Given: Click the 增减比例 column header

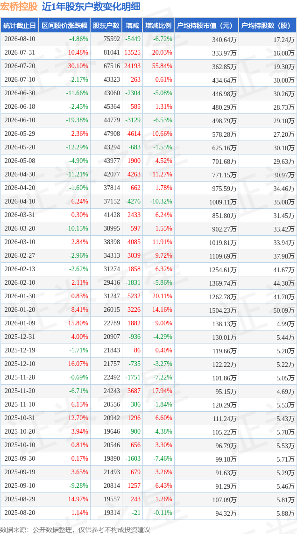Looking at the screenshot, I should tap(158, 26).
